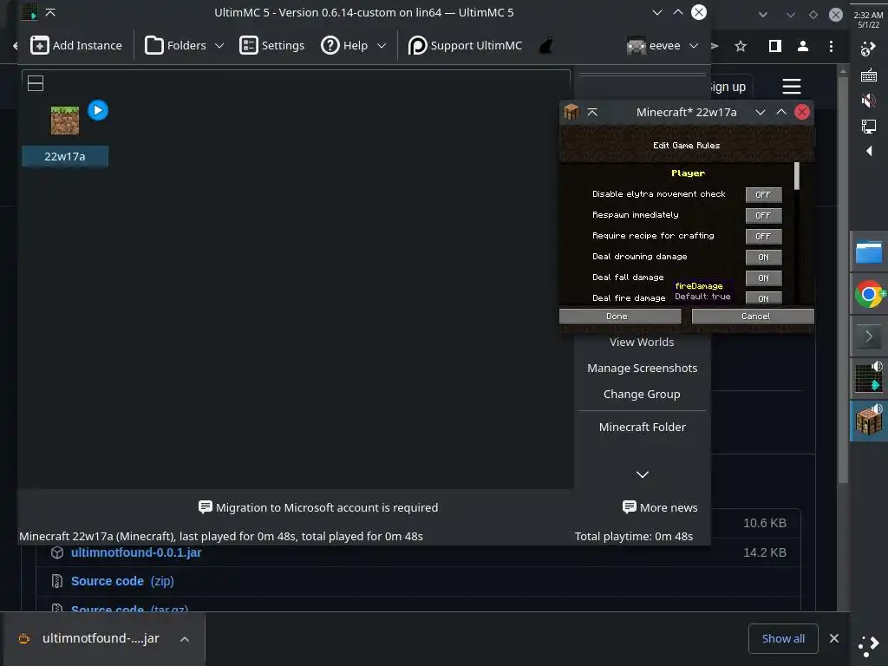This screenshot has height=666, width=888.
Task: Click keep-above icon on Minecraft window
Action: 592,112
